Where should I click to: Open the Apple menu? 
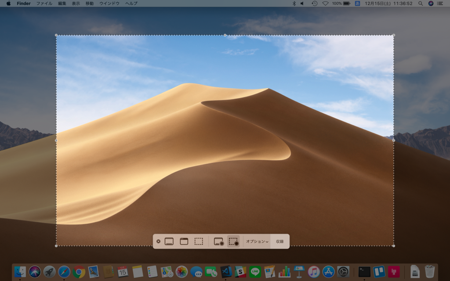[x=9, y=4]
